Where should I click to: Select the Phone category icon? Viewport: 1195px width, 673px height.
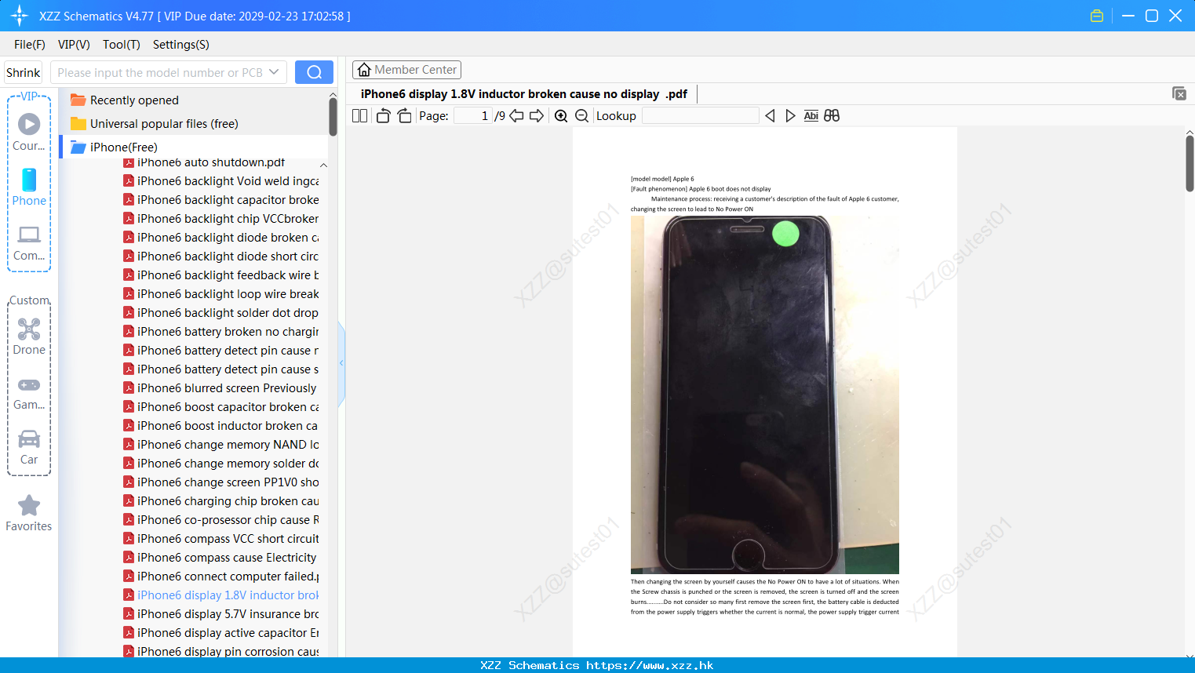tap(29, 187)
